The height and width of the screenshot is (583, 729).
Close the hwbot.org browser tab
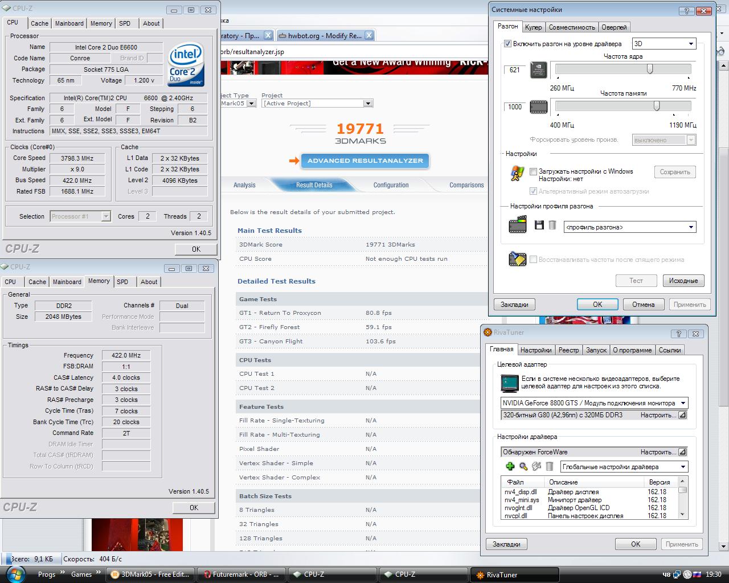369,35
